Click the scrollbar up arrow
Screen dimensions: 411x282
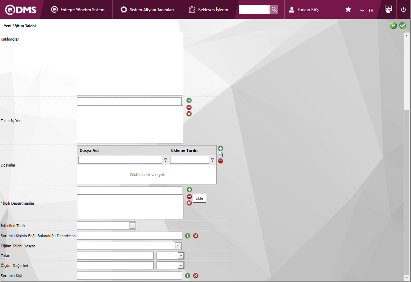[x=406, y=36]
